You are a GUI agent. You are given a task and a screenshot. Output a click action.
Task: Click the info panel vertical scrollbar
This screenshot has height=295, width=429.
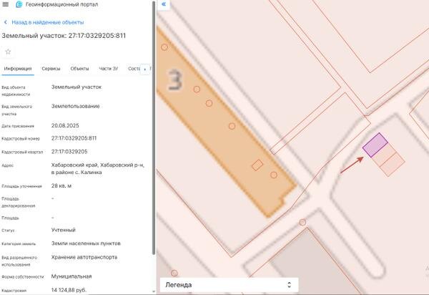(154, 127)
